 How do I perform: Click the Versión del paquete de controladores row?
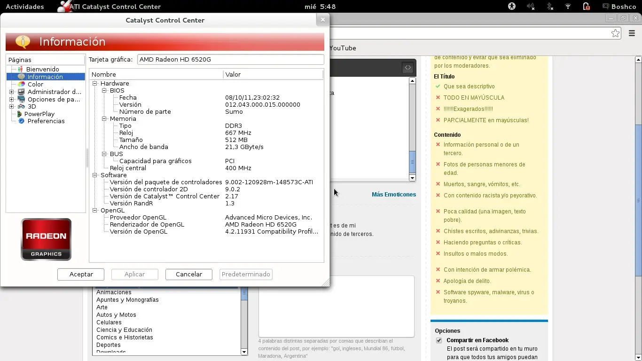[206, 182]
